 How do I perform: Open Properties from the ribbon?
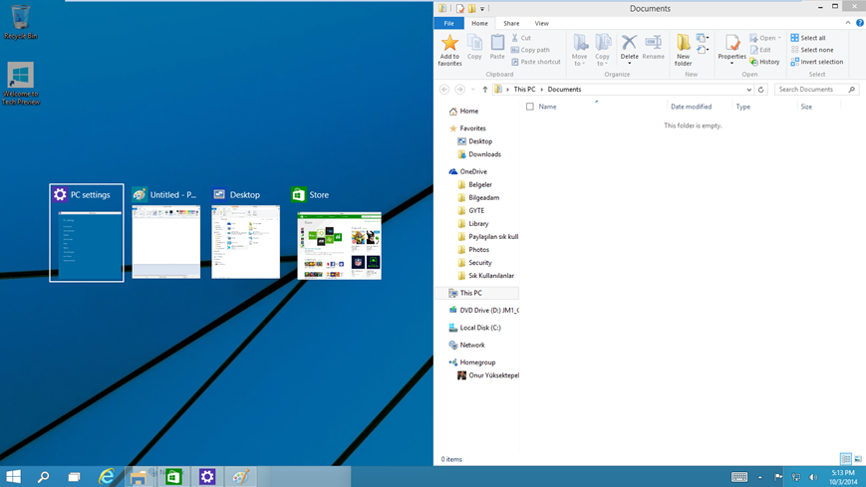click(732, 47)
